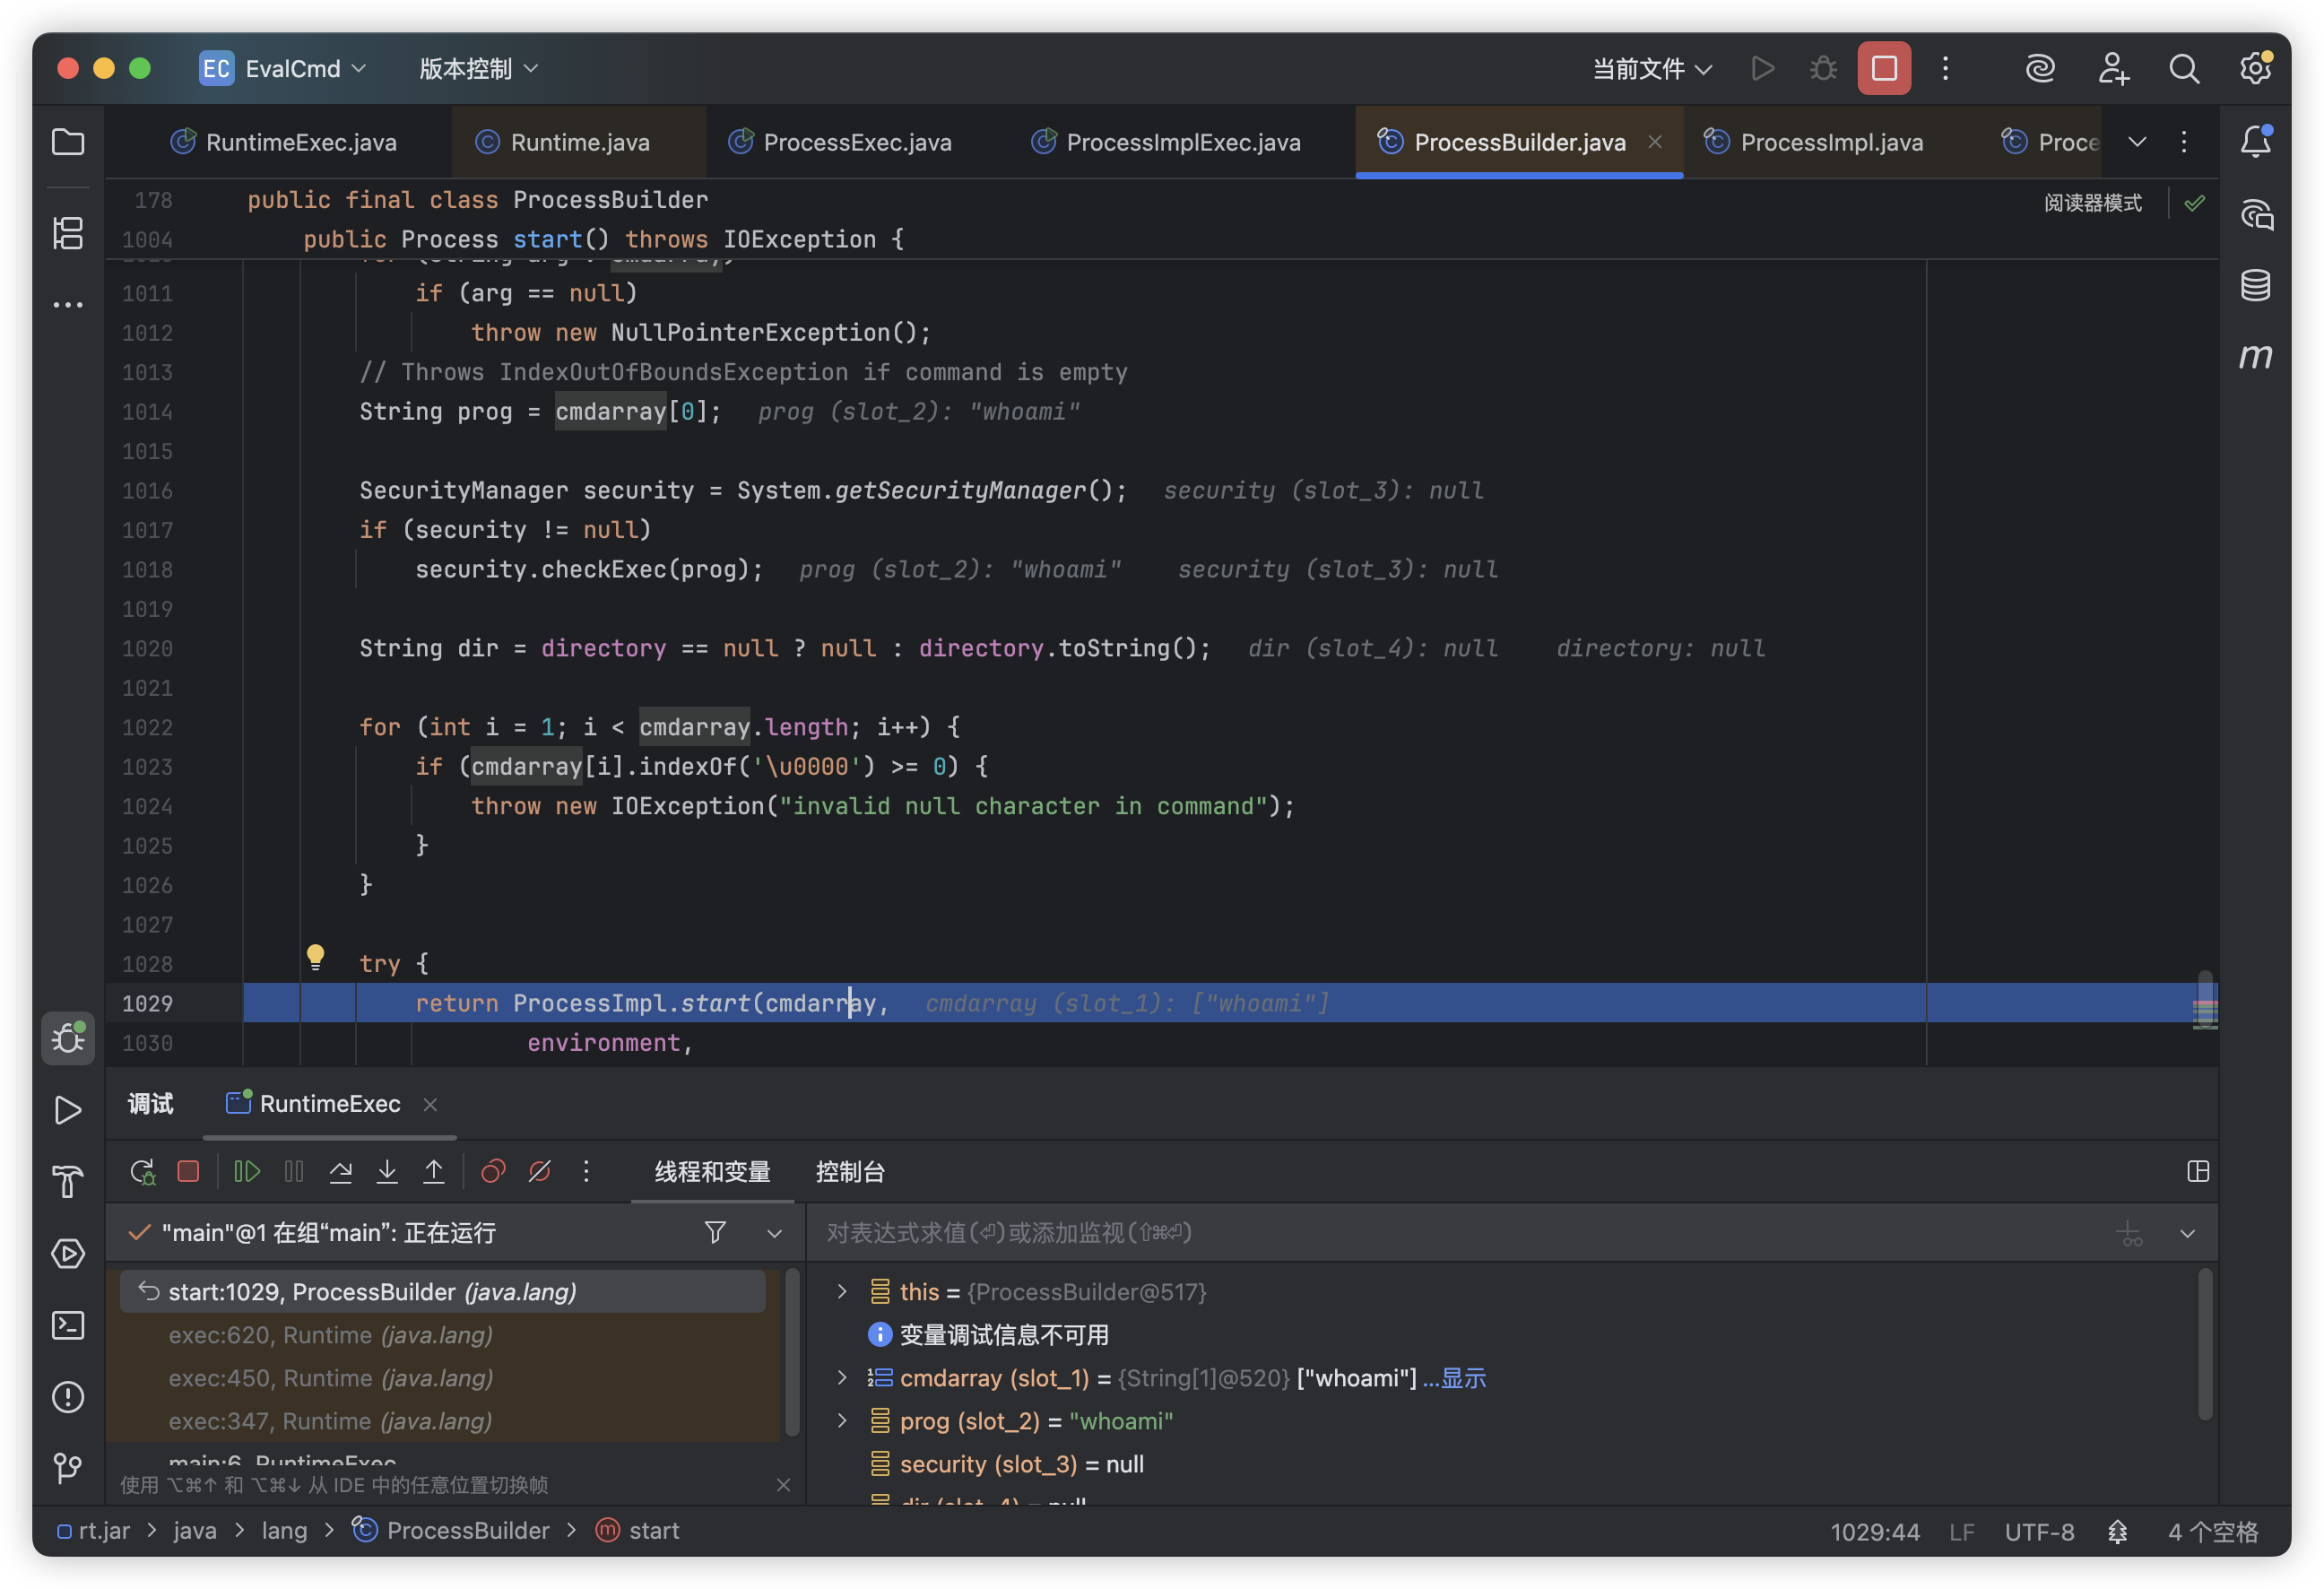
Task: Expand the 'this' variable node
Action: (x=842, y=1292)
